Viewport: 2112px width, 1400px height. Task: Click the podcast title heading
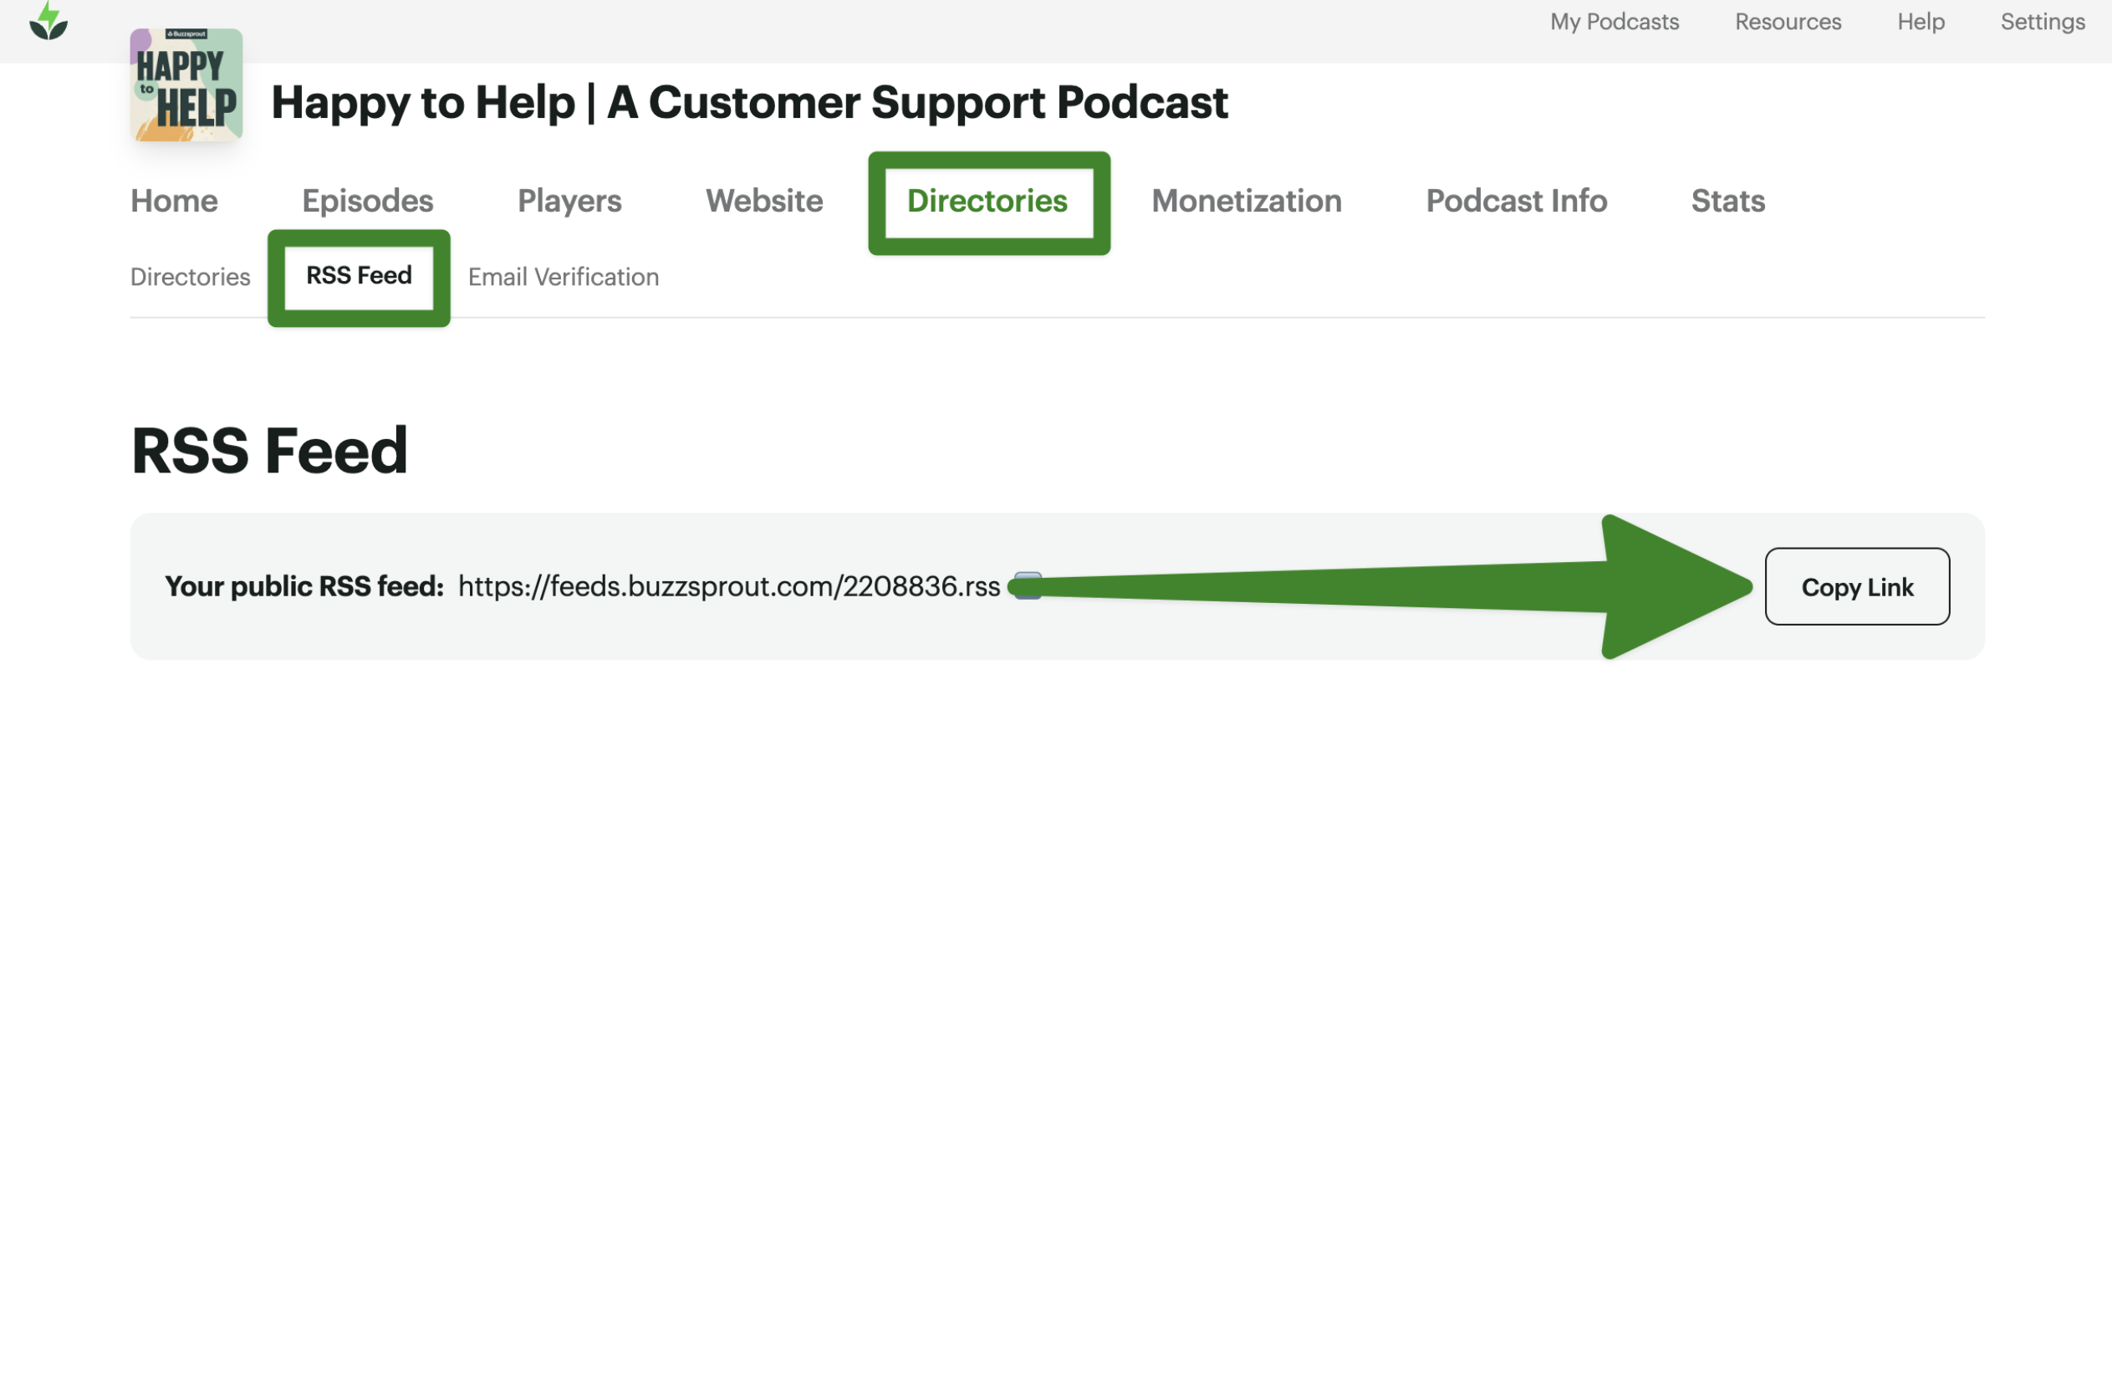point(748,102)
